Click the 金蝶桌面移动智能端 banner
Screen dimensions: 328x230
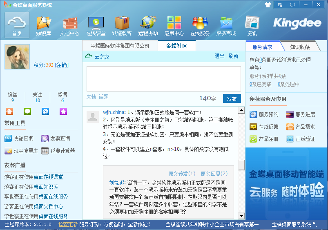pos(287,184)
